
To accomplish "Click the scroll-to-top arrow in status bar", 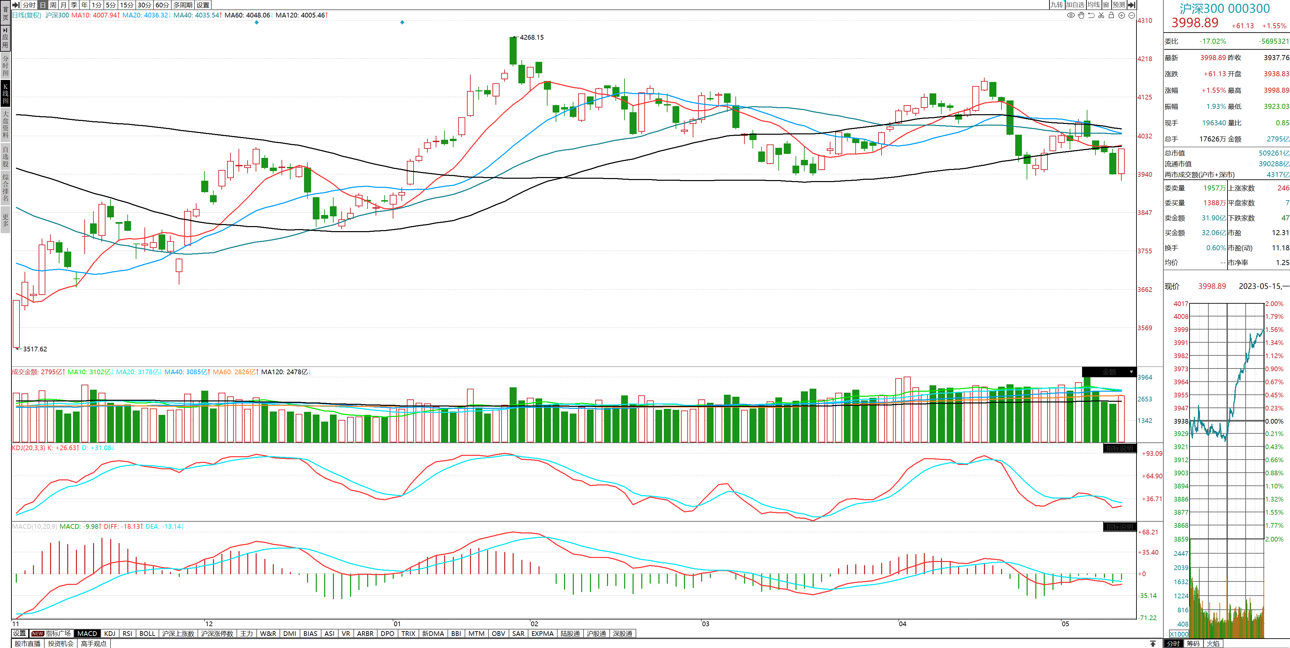I will point(1153,644).
